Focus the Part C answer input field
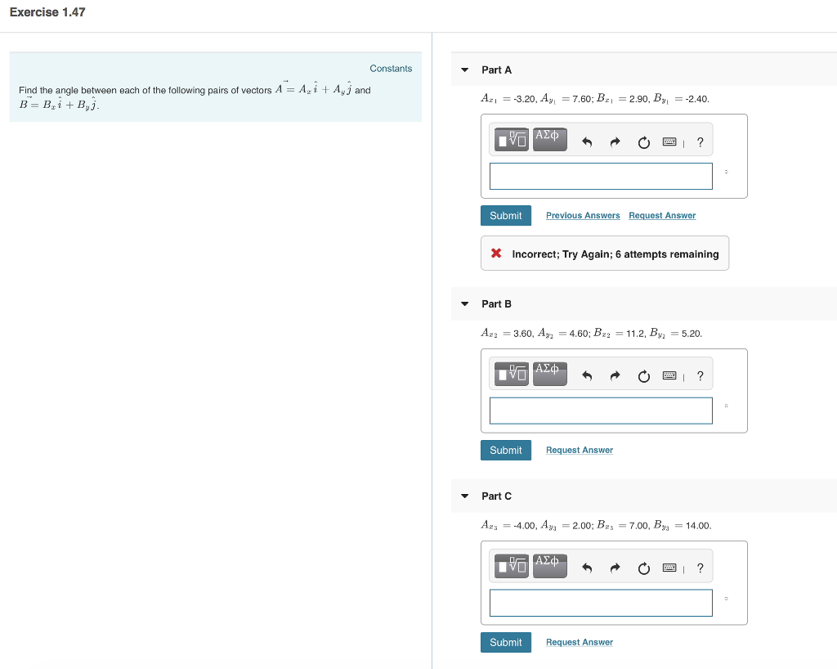 click(601, 603)
